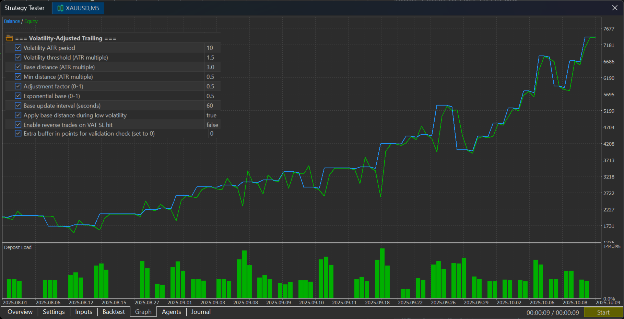Uncheck Enable reverse trades on VAT SL hit
624x319 pixels.
[18, 125]
